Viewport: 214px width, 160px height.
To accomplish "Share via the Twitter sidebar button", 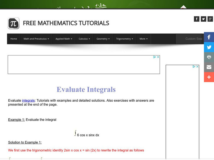I will click(x=209, y=47).
